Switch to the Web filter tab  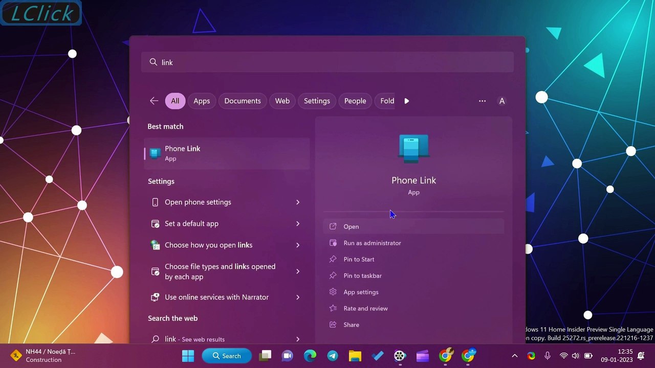coord(282,101)
